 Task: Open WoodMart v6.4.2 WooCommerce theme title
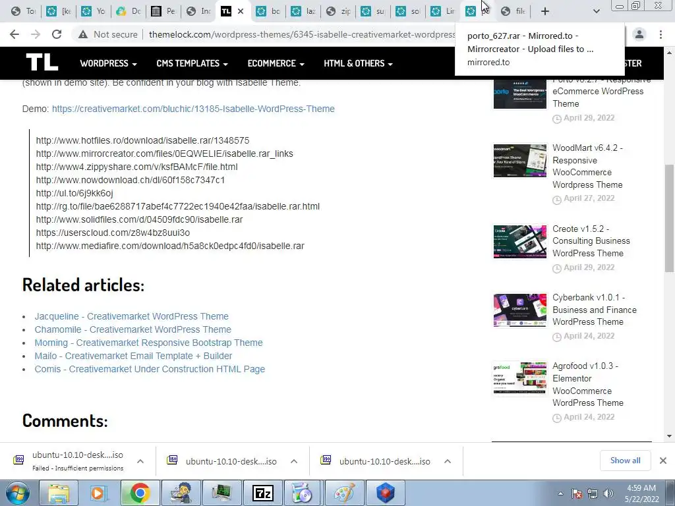(587, 166)
